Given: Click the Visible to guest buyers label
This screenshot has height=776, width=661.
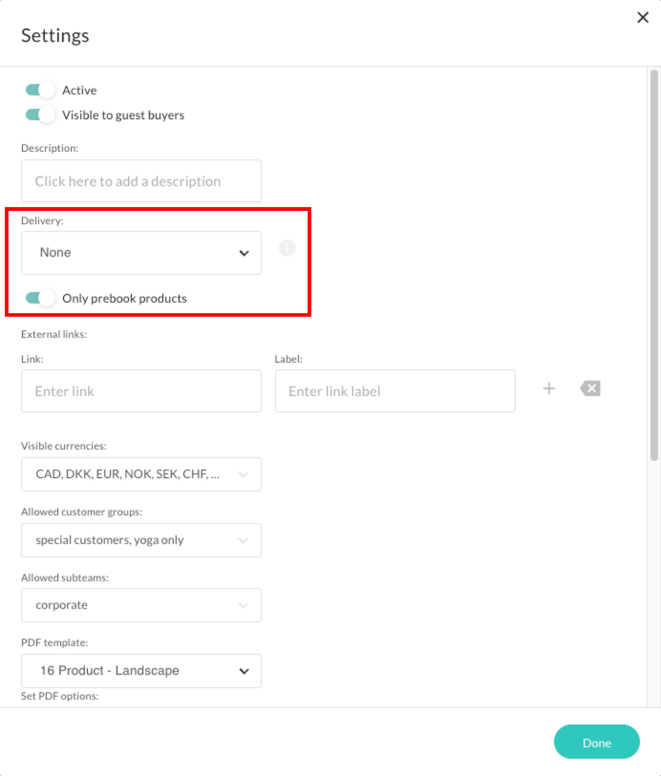Looking at the screenshot, I should click(x=123, y=115).
